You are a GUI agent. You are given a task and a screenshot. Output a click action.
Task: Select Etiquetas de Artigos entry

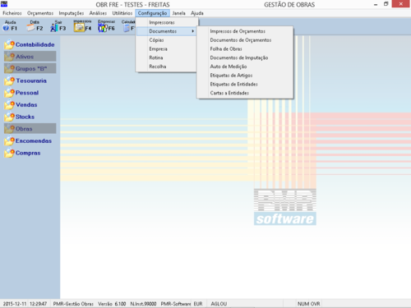(231, 76)
